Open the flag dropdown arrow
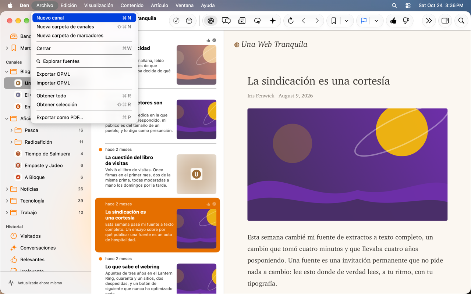Image resolution: width=471 pixels, height=294 pixels. [x=376, y=21]
